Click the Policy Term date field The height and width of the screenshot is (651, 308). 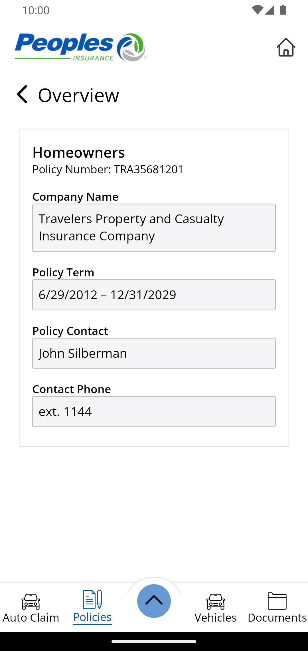click(x=154, y=295)
